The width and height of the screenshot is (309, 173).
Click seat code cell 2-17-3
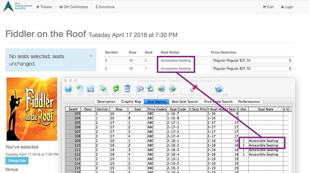[178, 132]
